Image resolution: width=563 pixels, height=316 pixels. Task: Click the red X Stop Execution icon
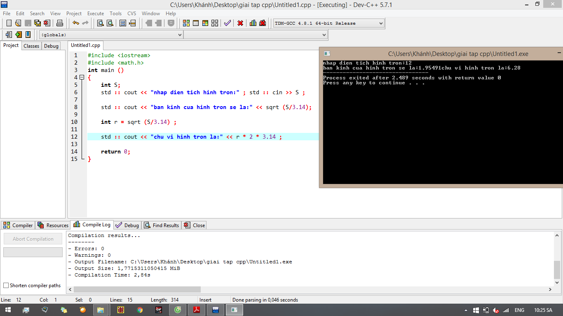pos(240,23)
